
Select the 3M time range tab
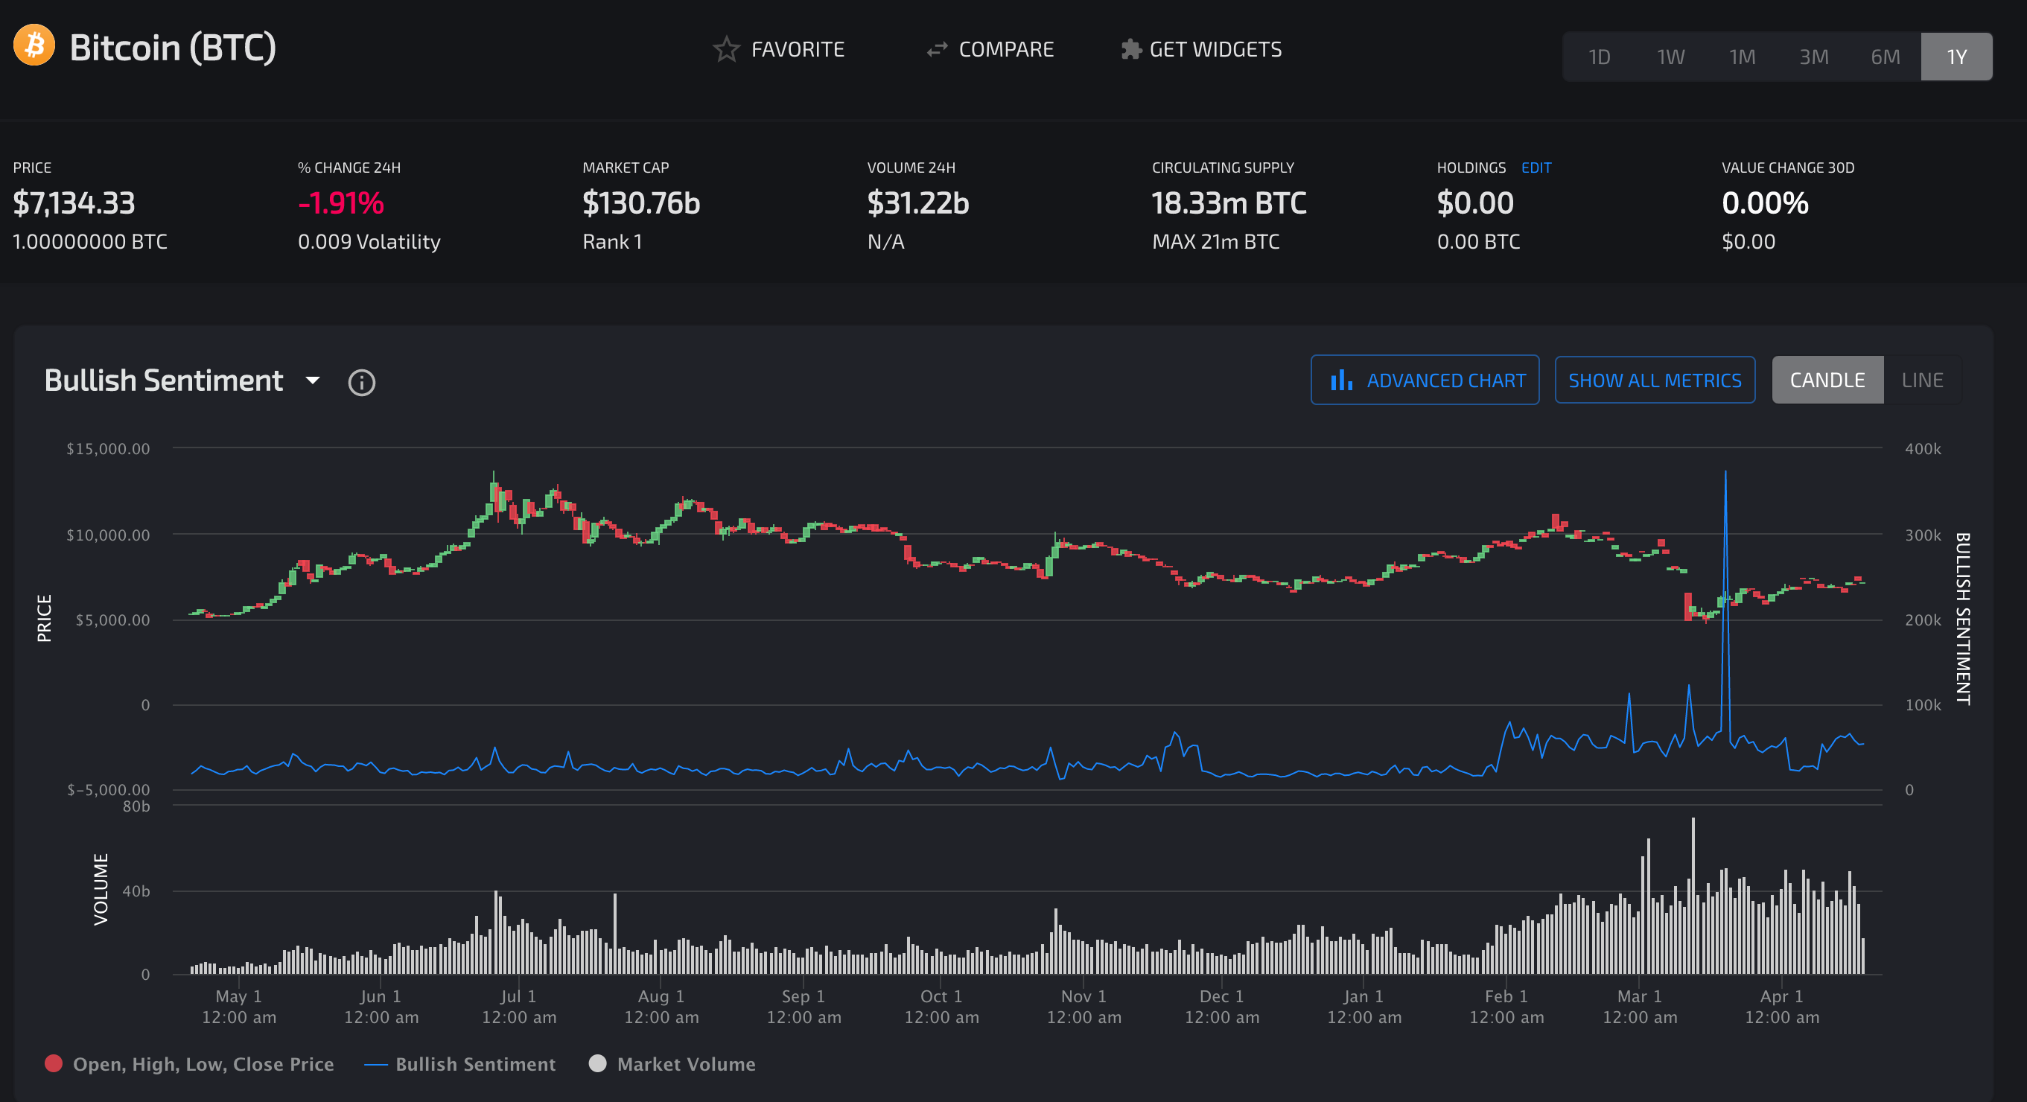pyautogui.click(x=1813, y=57)
